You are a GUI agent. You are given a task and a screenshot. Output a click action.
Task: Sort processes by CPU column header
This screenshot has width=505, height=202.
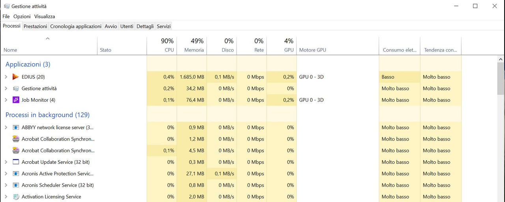click(x=162, y=46)
